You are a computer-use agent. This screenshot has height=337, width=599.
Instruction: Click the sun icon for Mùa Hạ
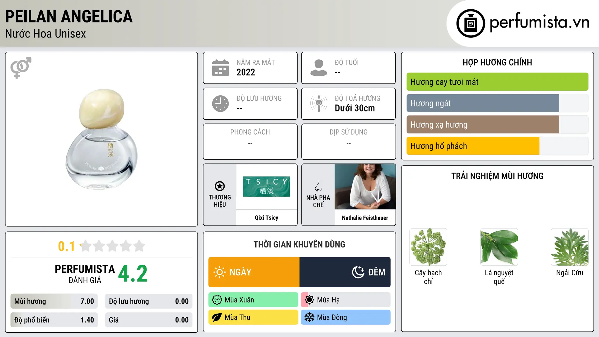tap(309, 300)
